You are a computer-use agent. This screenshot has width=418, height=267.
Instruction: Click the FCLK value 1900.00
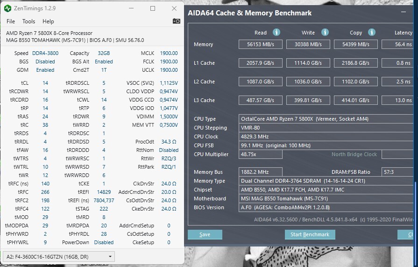coord(169,62)
